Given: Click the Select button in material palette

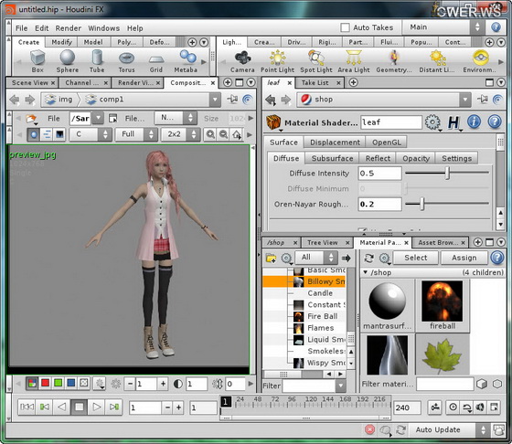Looking at the screenshot, I should [415, 258].
